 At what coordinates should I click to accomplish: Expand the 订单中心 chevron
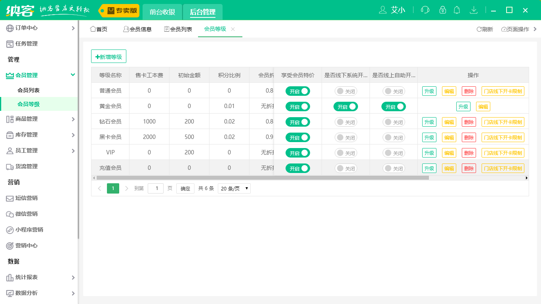click(x=73, y=28)
